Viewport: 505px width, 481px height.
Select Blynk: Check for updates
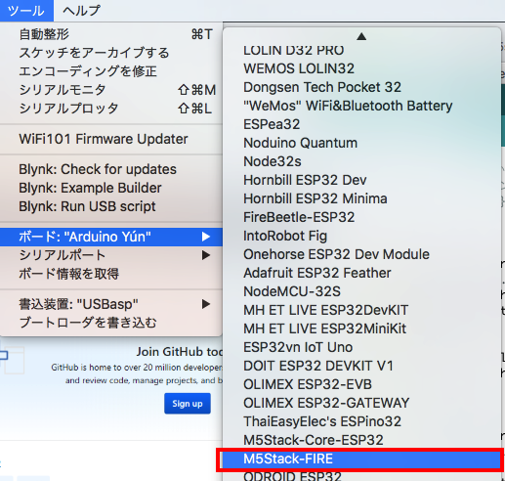[111, 169]
